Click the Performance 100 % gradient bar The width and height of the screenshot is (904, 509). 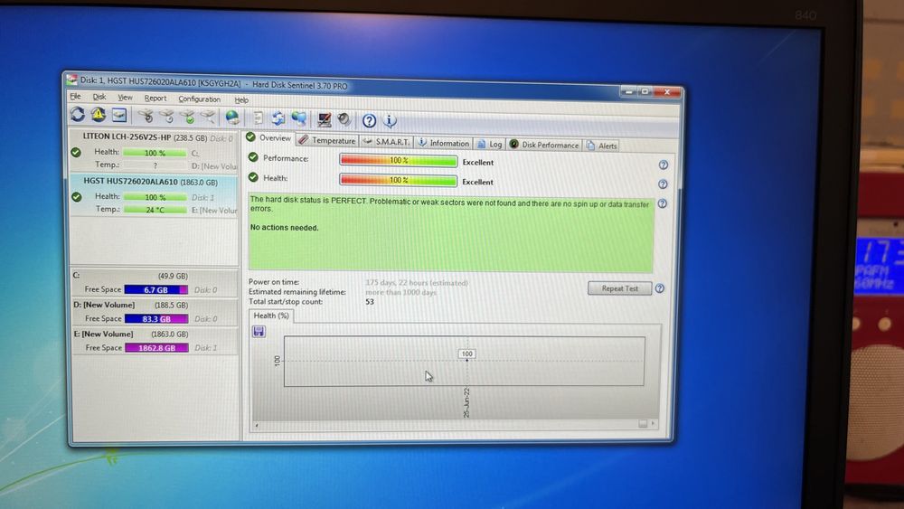point(399,160)
